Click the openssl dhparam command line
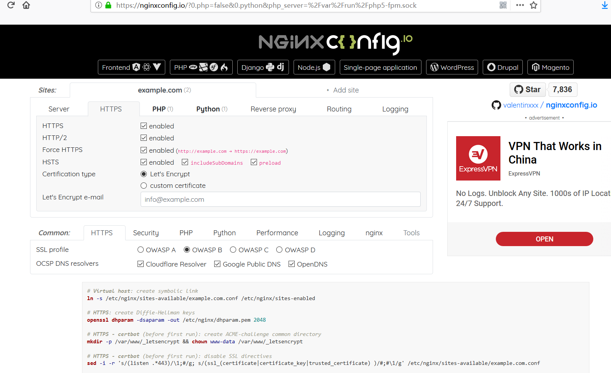 pos(176,320)
